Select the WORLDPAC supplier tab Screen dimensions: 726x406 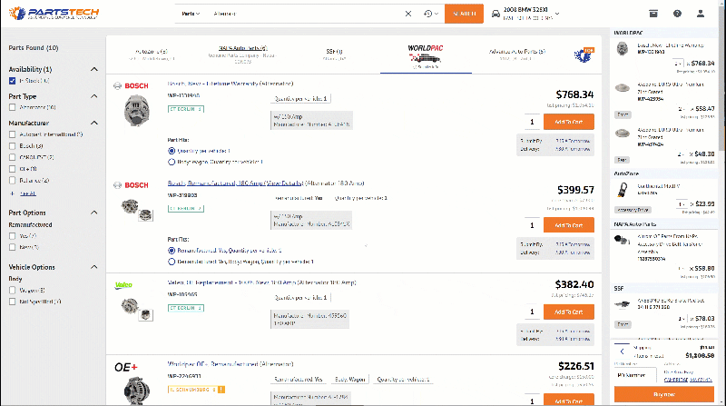pos(426,56)
